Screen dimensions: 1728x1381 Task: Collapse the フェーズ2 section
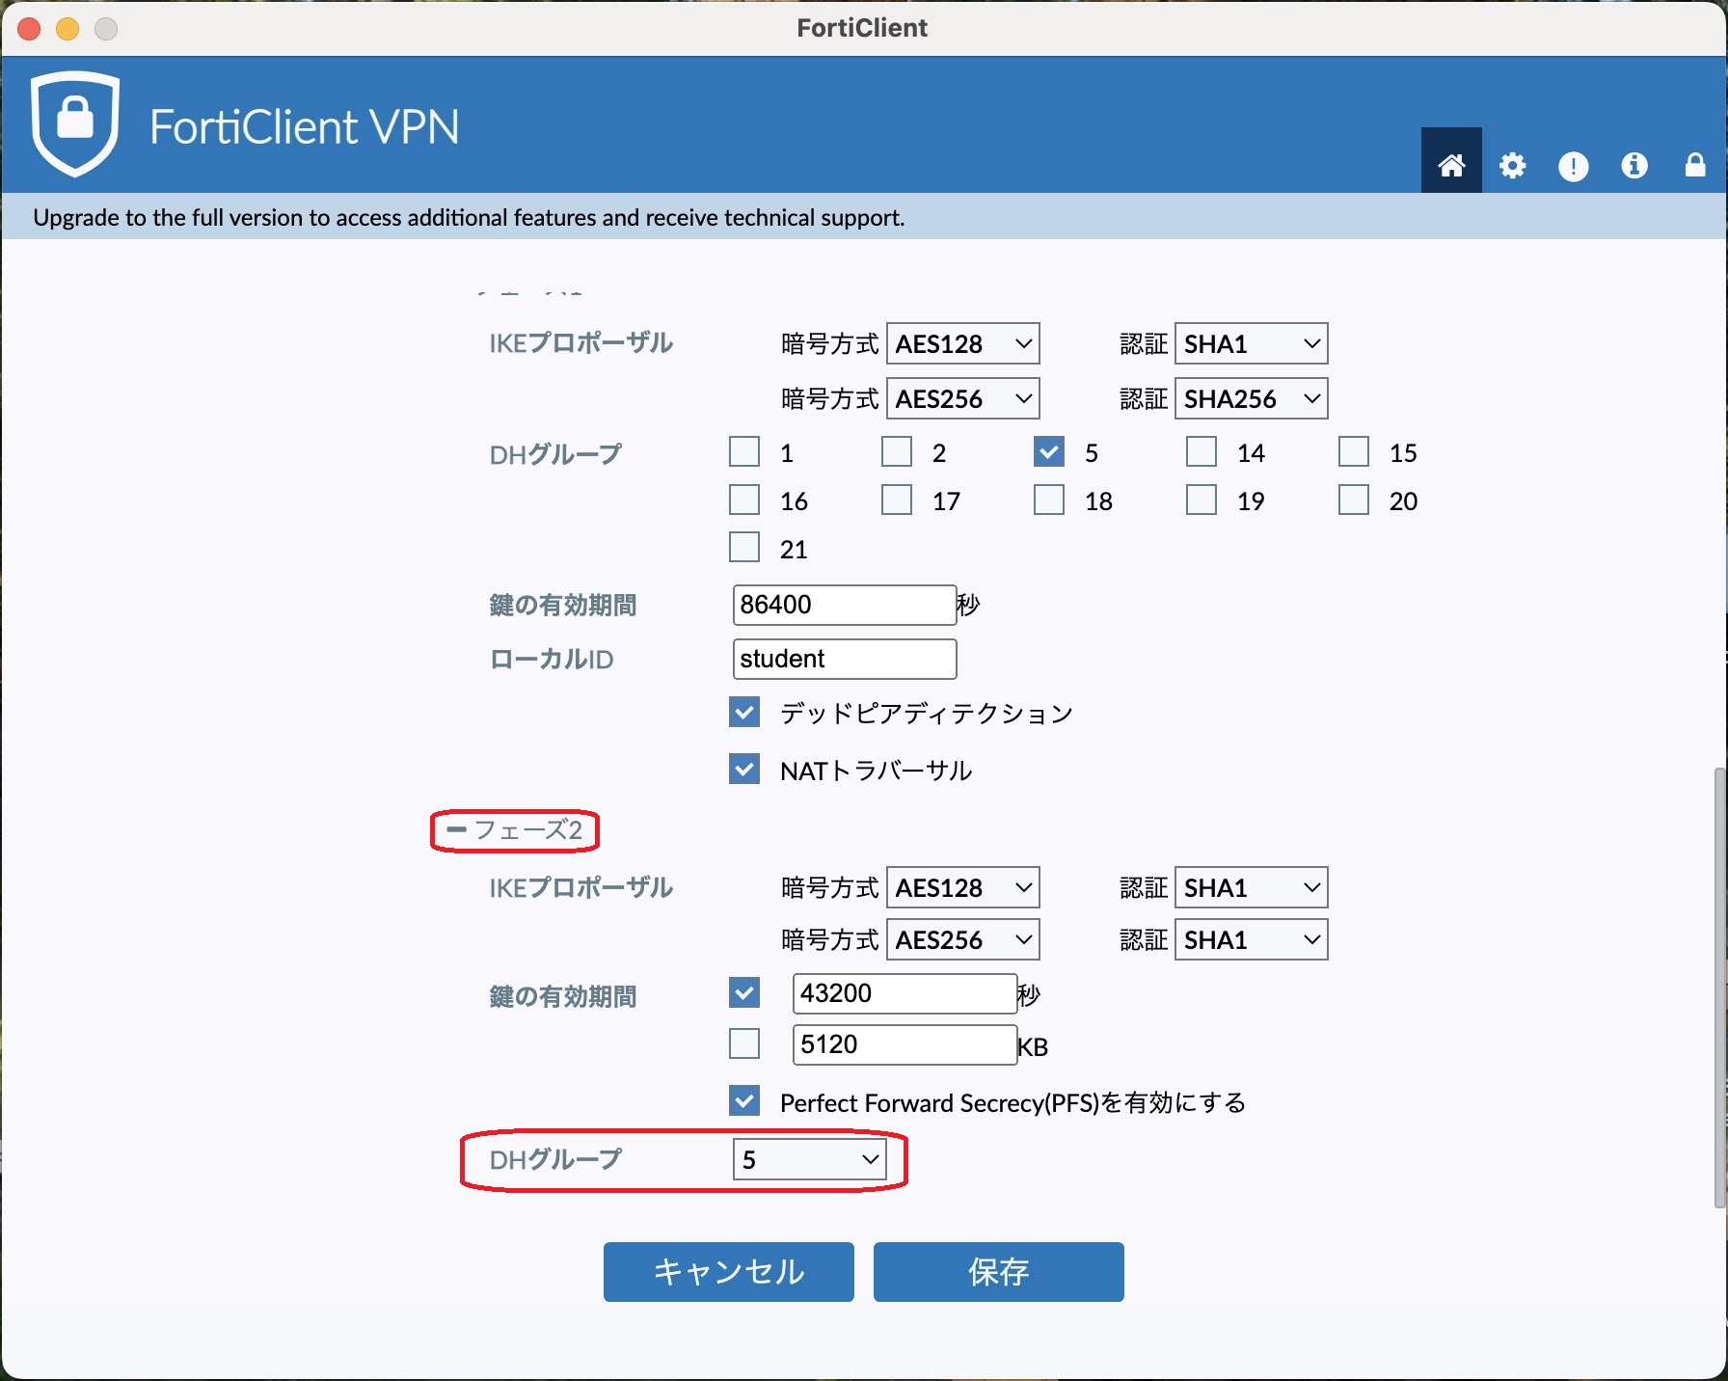(457, 829)
